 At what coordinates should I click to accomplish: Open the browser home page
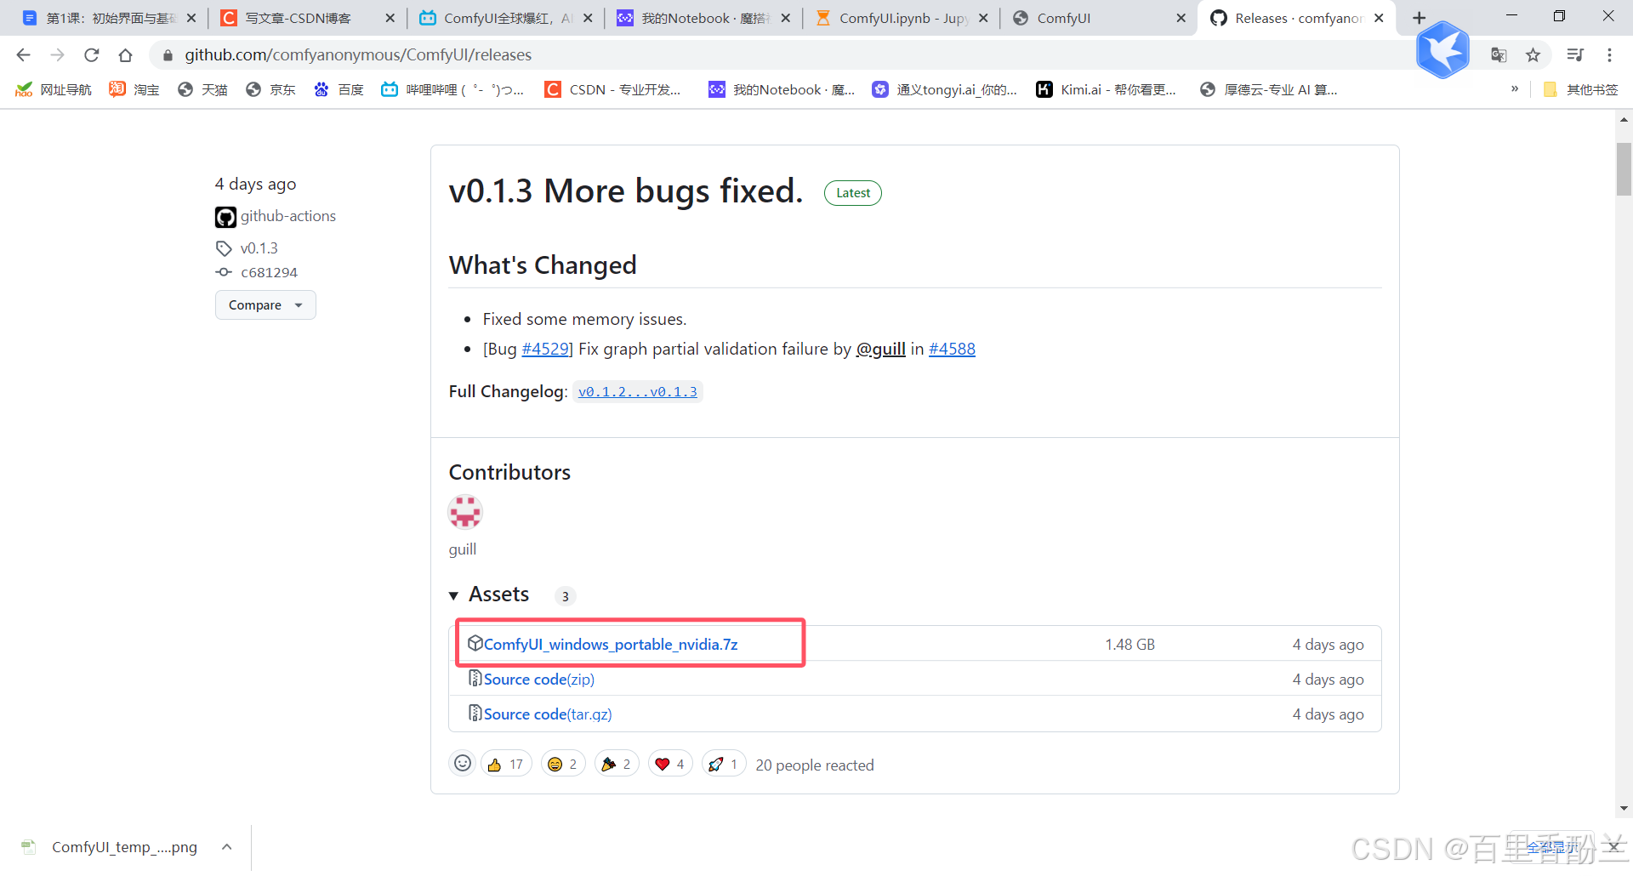(x=125, y=55)
